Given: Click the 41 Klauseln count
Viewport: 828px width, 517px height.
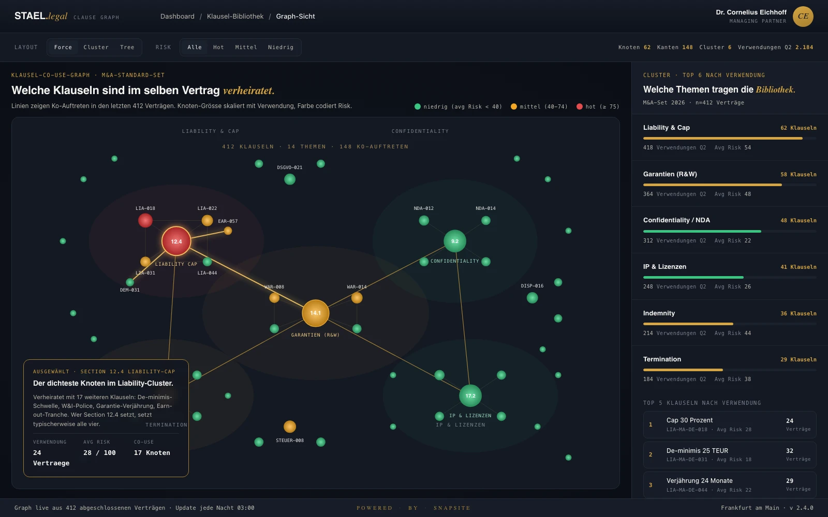Looking at the screenshot, I should [x=799, y=267].
